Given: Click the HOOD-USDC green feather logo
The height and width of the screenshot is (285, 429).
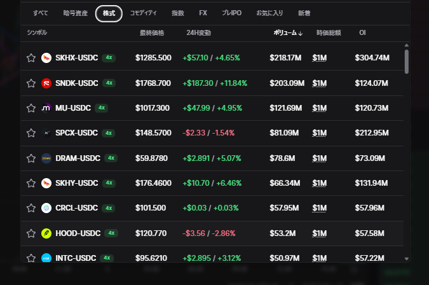Looking at the screenshot, I should point(46,233).
